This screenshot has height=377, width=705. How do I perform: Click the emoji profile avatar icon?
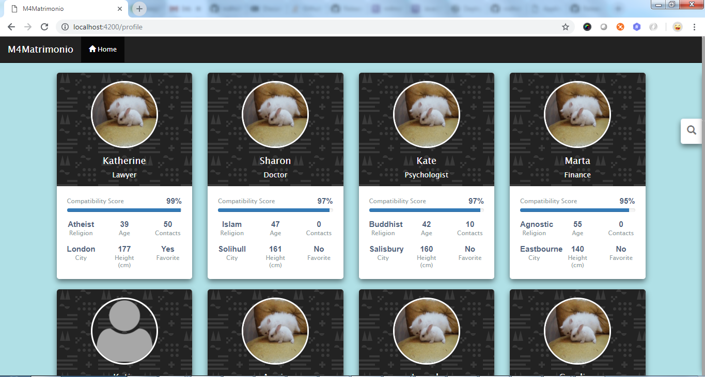(x=677, y=27)
